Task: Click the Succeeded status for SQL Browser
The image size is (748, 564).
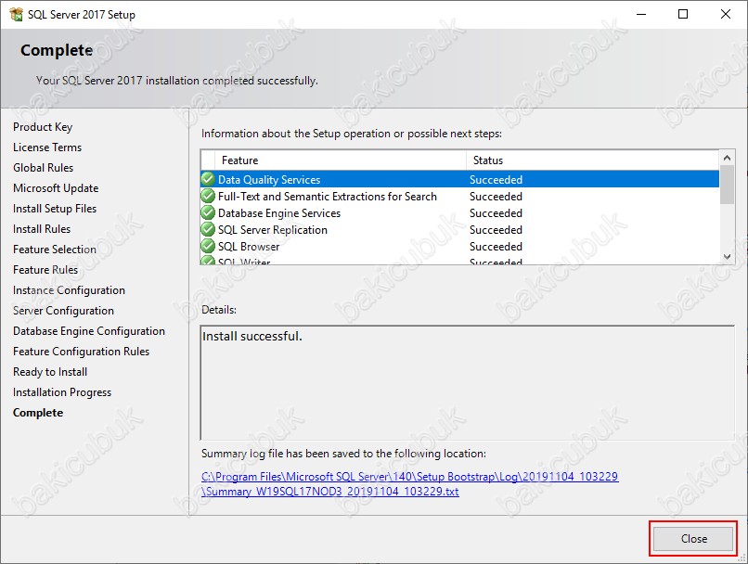Action: 496,247
